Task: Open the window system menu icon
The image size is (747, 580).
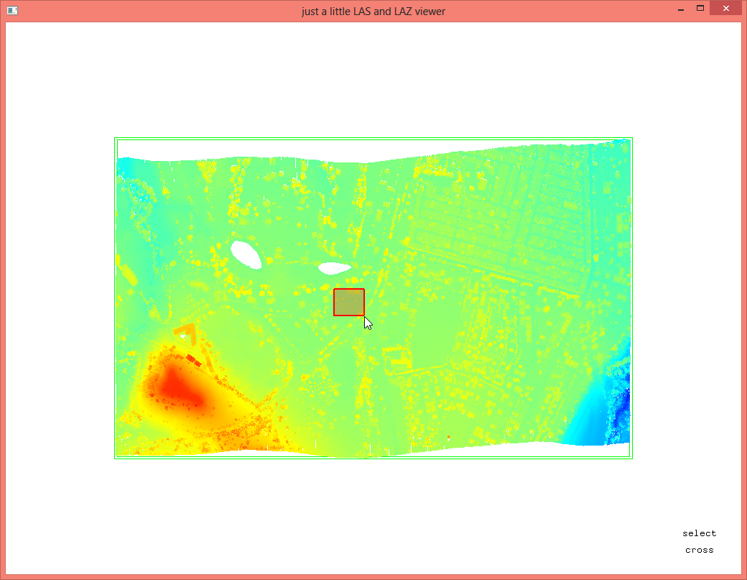Action: (x=12, y=10)
